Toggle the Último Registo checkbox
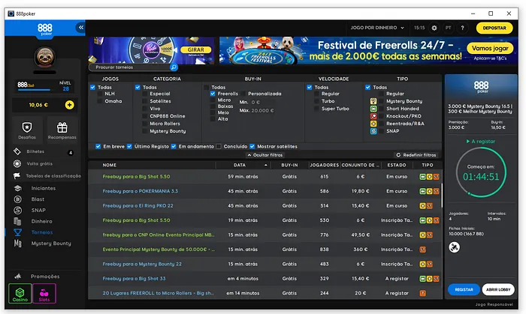The image size is (526, 314). point(129,146)
